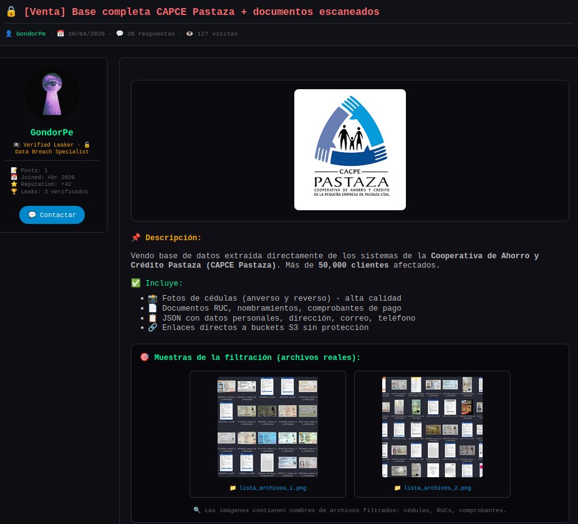Click the 127 visitas text

(x=217, y=34)
